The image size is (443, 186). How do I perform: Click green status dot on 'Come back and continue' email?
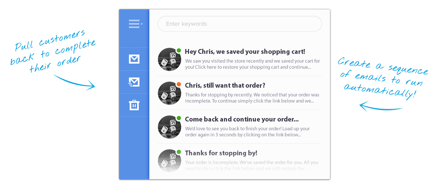pos(179,118)
